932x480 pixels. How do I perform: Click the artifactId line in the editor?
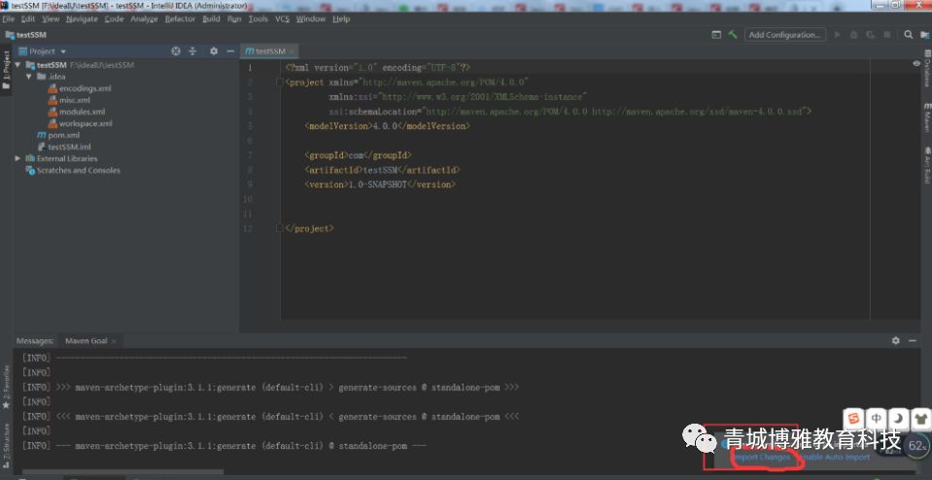(382, 170)
